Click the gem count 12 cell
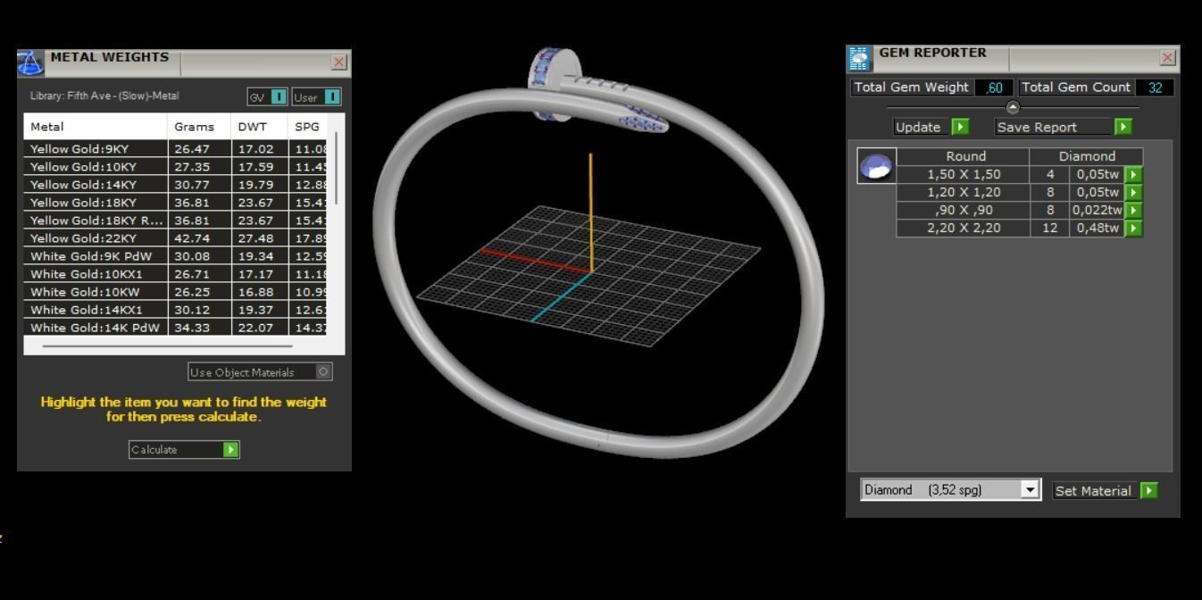The height and width of the screenshot is (600, 1202). point(1050,229)
